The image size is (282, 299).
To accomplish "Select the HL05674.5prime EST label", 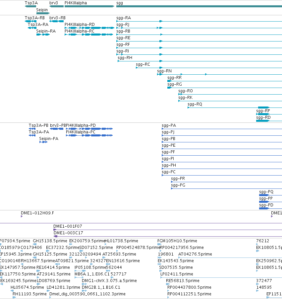I will point(27,287).
